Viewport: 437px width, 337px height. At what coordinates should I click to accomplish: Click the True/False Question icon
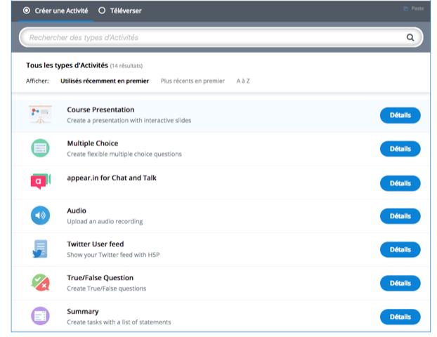40,282
